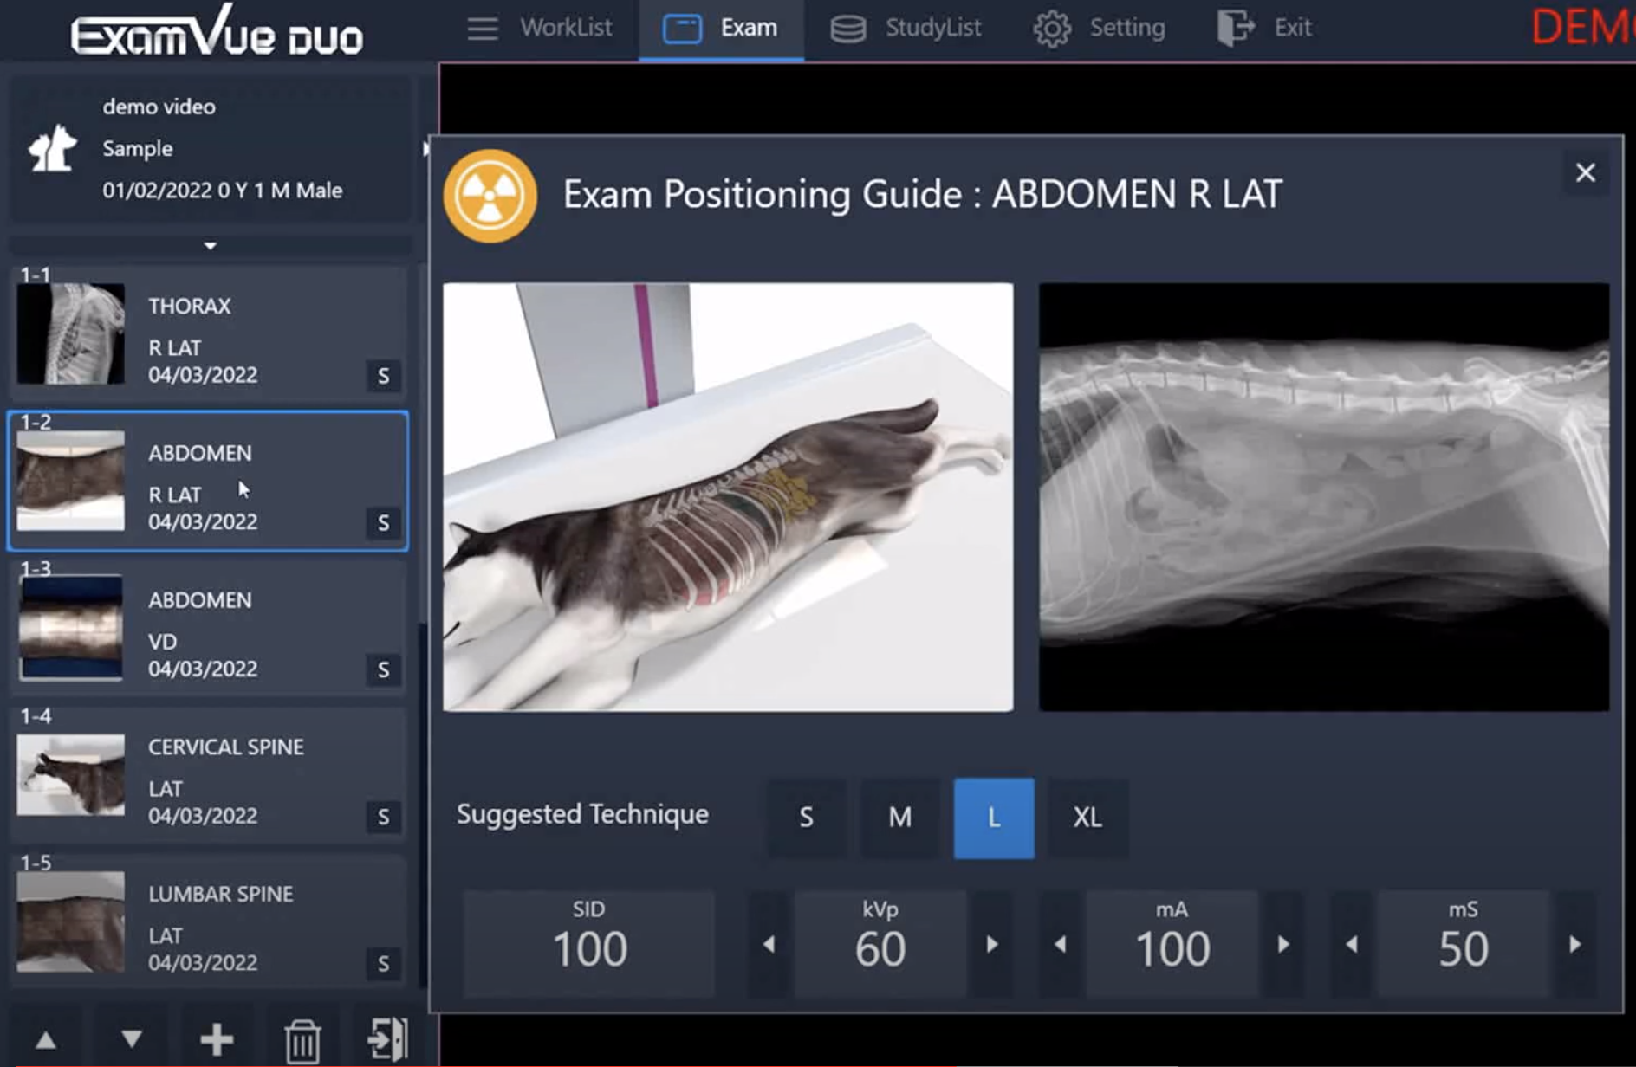The width and height of the screenshot is (1636, 1067).
Task: Click the S badge on CERVICAL SPINE
Action: point(383,817)
